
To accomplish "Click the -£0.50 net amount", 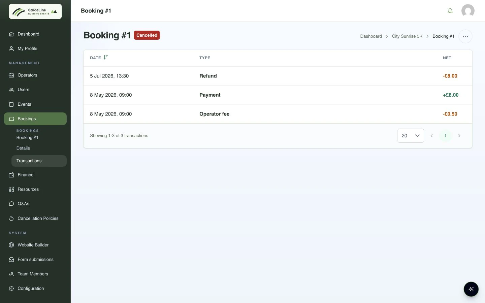I will [x=450, y=114].
